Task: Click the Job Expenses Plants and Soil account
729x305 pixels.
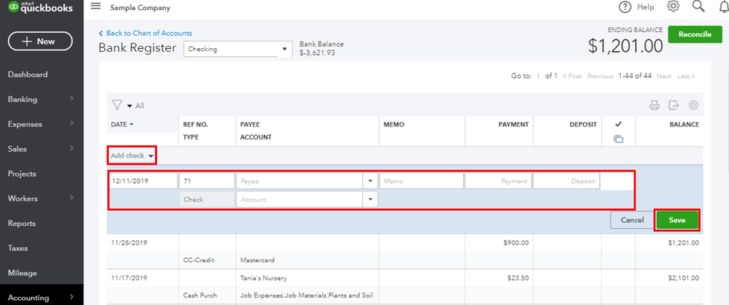Action: click(x=307, y=296)
